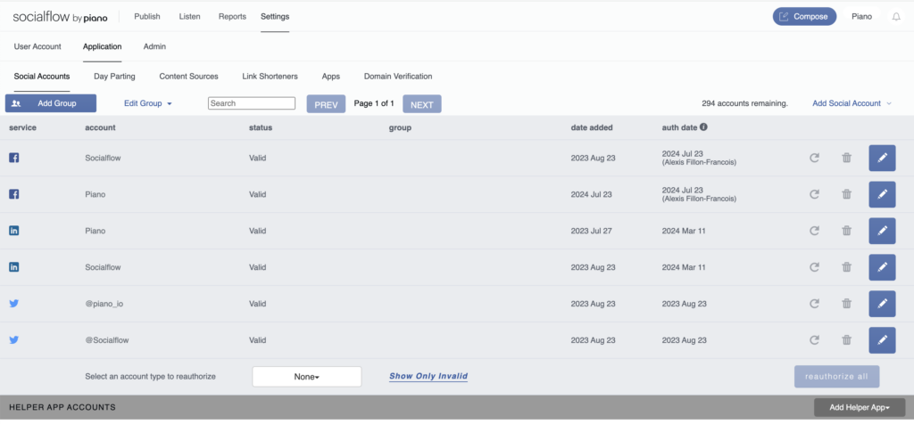The height and width of the screenshot is (424, 914).
Task: Edit the Facebook Socialflow account
Action: pyautogui.click(x=882, y=158)
